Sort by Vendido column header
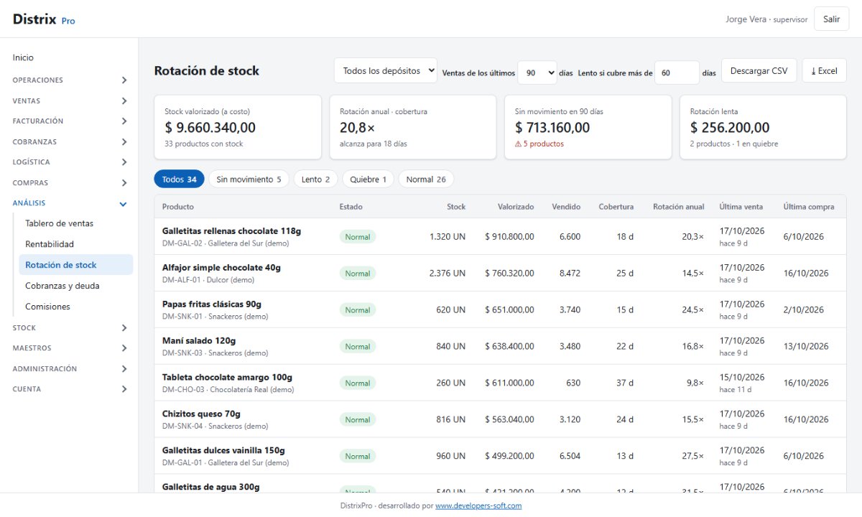This screenshot has height=517, width=862. pos(566,207)
